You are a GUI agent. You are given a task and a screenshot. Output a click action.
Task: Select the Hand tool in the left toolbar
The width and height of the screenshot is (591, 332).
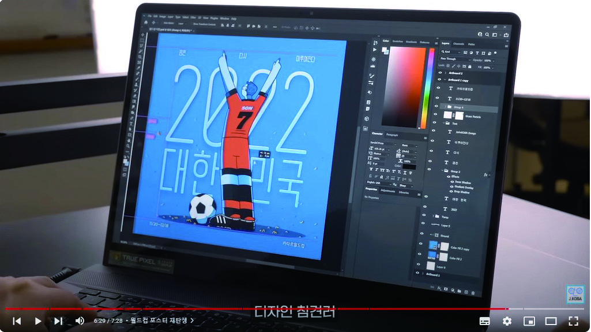[x=129, y=140]
